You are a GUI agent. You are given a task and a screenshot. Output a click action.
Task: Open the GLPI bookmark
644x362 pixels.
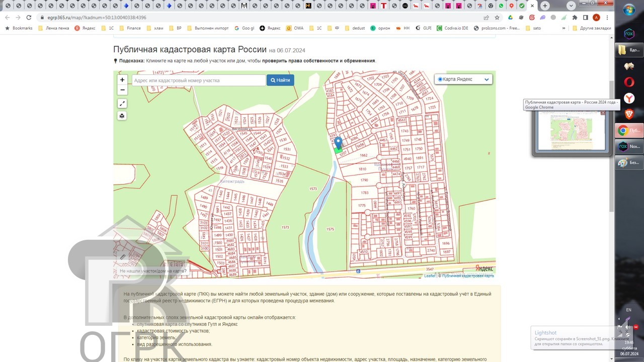pyautogui.click(x=423, y=28)
